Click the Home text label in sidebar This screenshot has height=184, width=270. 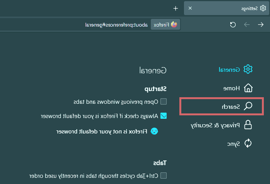(x=232, y=88)
